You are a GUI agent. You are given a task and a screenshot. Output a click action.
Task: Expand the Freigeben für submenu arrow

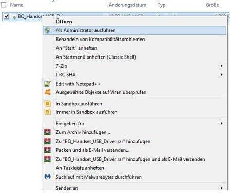coord(222,123)
